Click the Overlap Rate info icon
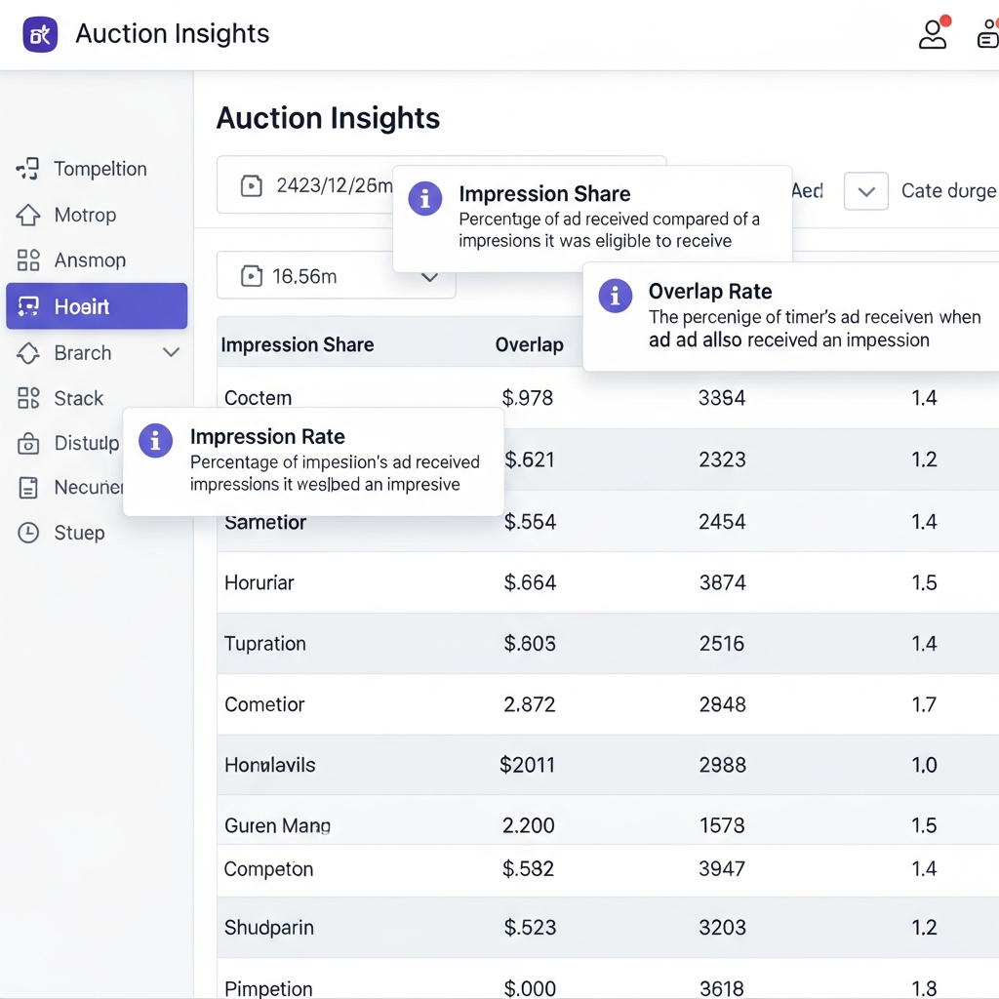This screenshot has width=999, height=999. (615, 296)
